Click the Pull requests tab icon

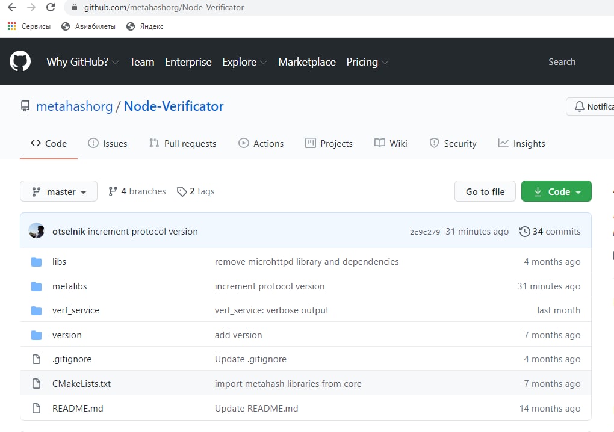pyautogui.click(x=154, y=143)
